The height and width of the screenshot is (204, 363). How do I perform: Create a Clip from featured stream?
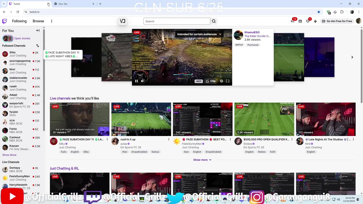tap(211, 81)
